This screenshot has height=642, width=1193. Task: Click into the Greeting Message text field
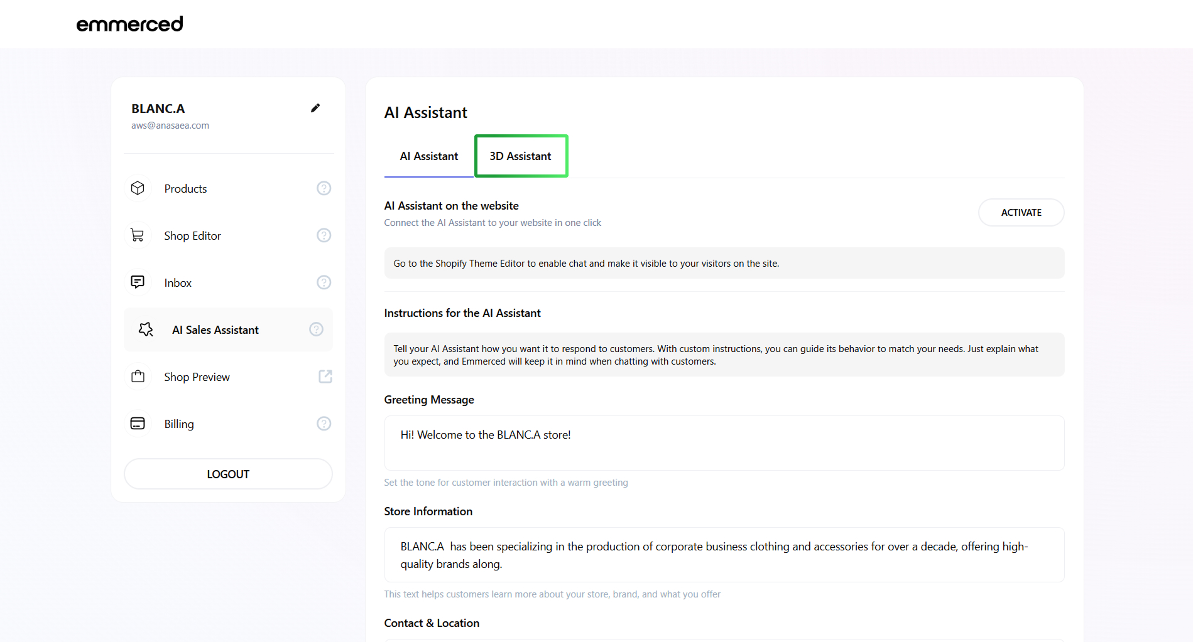click(724, 443)
